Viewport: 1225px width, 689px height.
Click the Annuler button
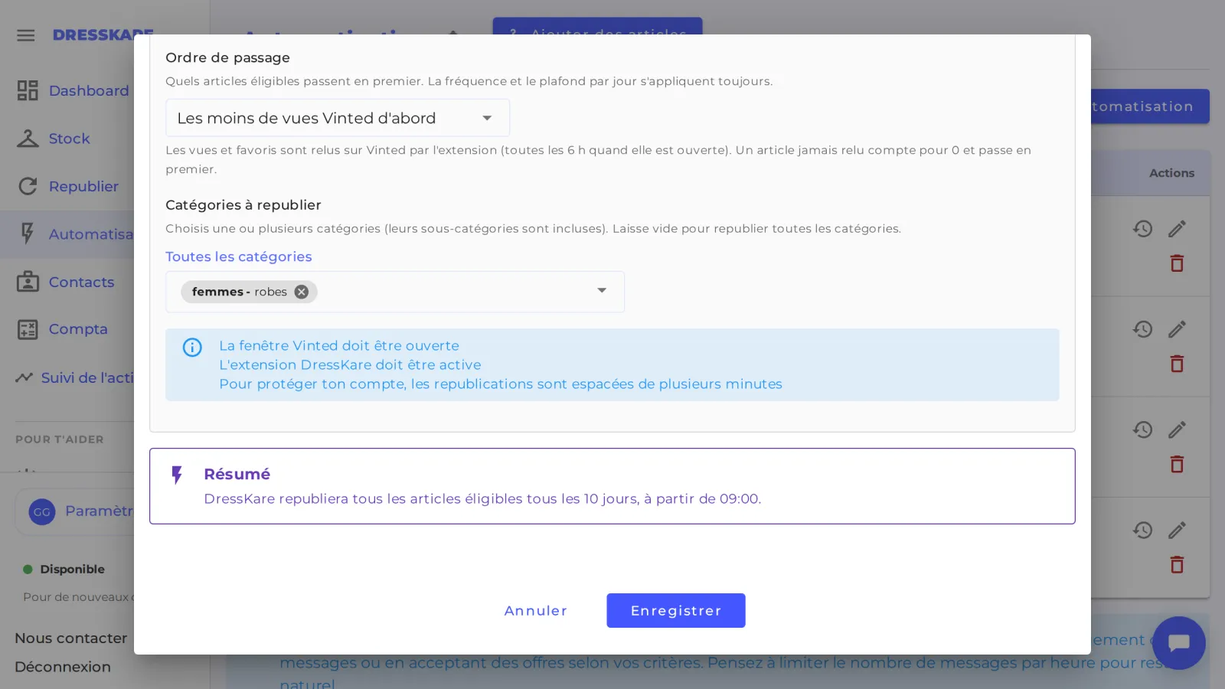[x=536, y=611]
